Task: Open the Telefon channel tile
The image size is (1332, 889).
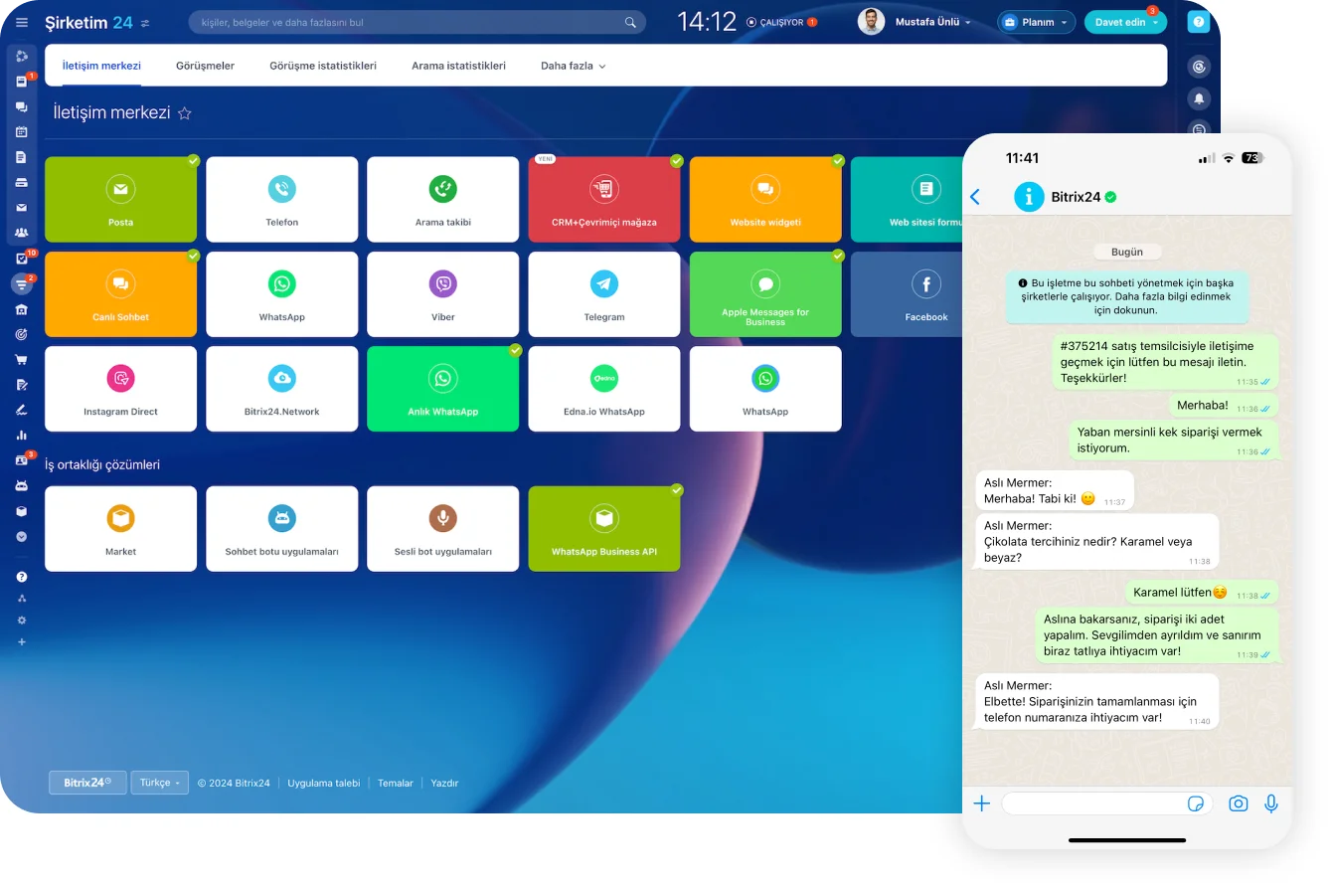Action: pyautogui.click(x=282, y=199)
